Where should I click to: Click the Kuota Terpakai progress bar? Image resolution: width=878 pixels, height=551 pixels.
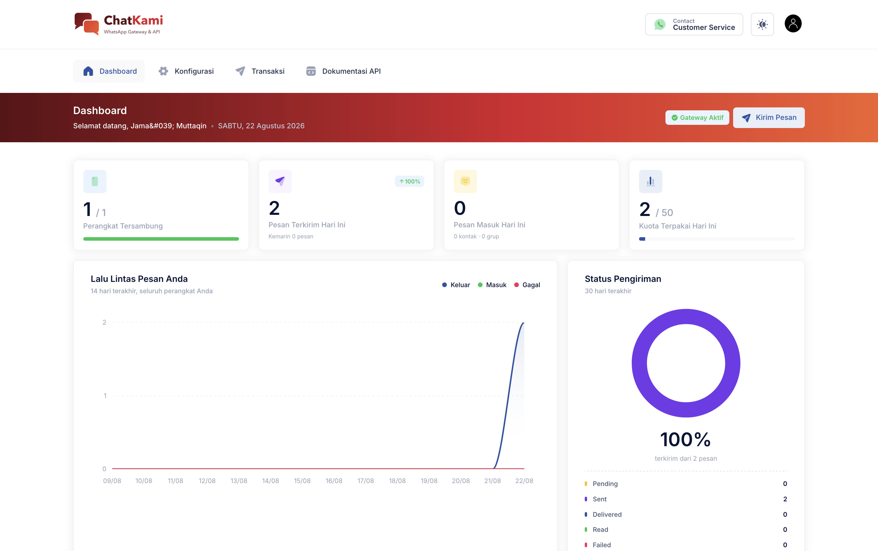(717, 239)
